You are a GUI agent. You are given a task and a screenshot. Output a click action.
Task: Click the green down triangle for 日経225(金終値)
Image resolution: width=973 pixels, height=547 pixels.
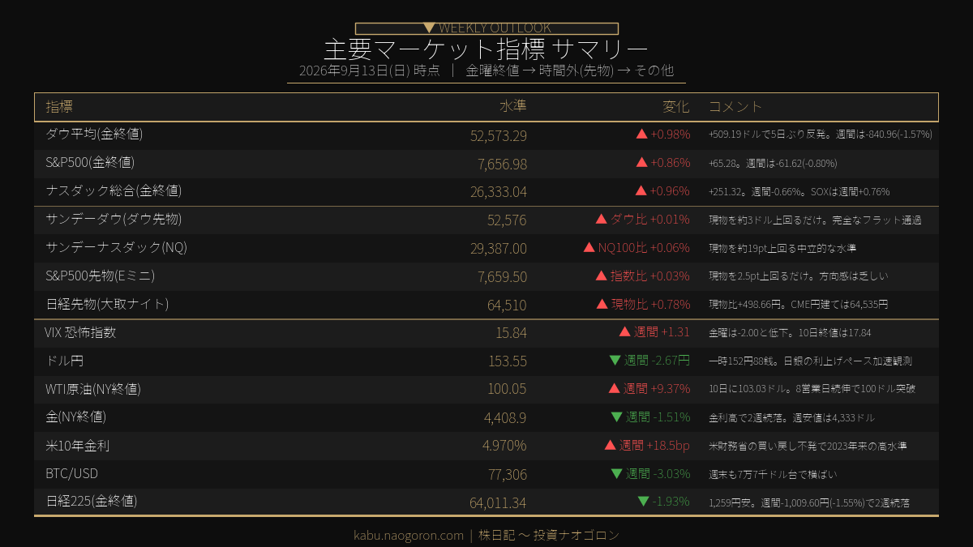[x=643, y=502]
